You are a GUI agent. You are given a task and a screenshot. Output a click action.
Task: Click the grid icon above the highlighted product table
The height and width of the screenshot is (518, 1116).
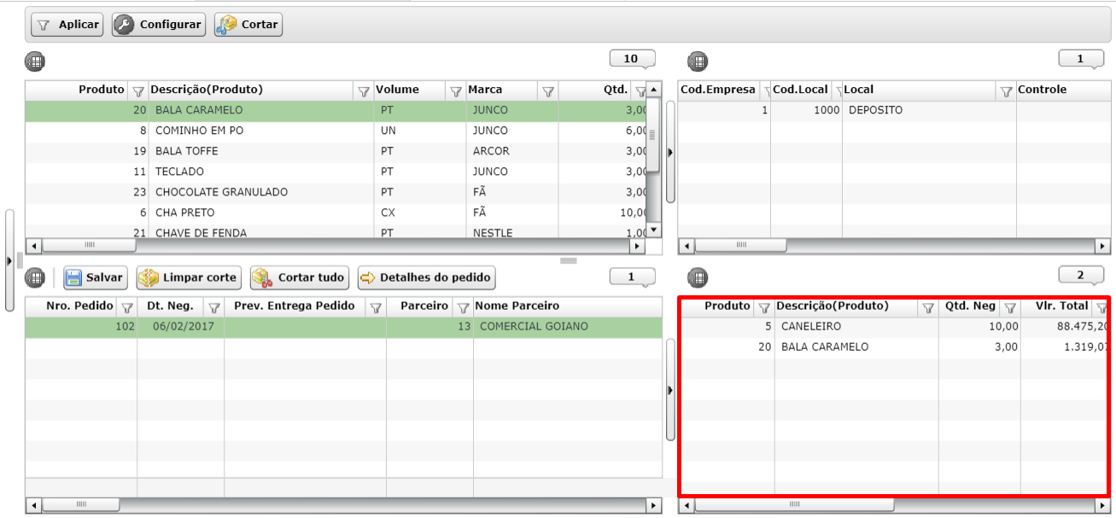pyautogui.click(x=698, y=277)
